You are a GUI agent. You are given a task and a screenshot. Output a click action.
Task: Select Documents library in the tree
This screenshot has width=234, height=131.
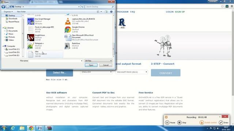pyautogui.click(x=13, y=31)
